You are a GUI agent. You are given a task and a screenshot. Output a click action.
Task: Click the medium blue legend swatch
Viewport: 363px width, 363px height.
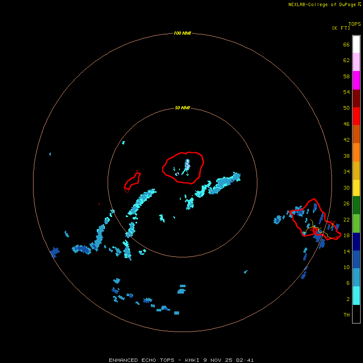click(x=356, y=259)
